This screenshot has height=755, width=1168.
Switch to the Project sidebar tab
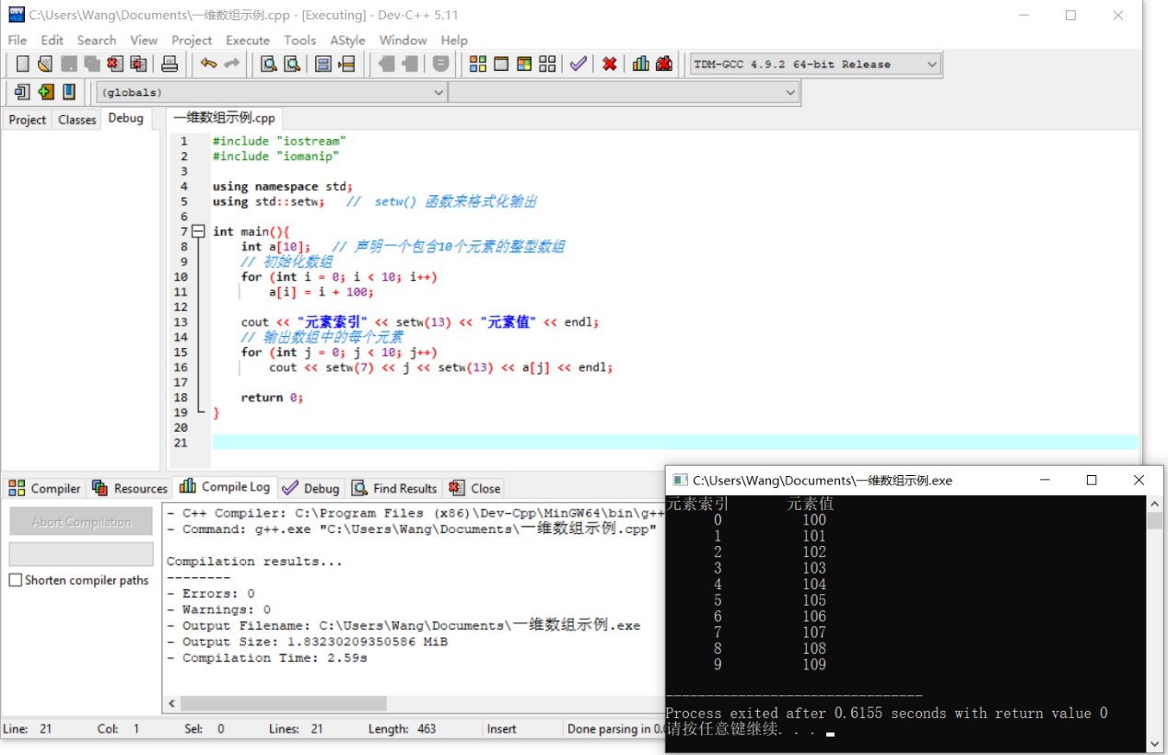27,120
